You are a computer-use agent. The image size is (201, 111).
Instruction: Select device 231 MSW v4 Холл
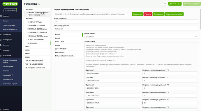click(x=37, y=26)
